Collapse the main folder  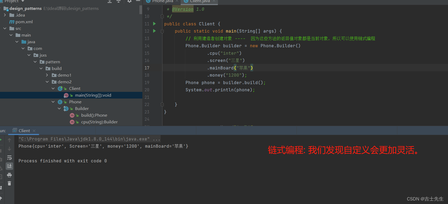coord(11,35)
